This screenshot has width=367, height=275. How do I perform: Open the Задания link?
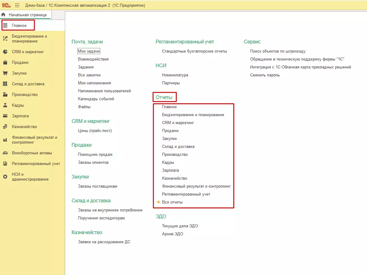pyautogui.click(x=86, y=67)
